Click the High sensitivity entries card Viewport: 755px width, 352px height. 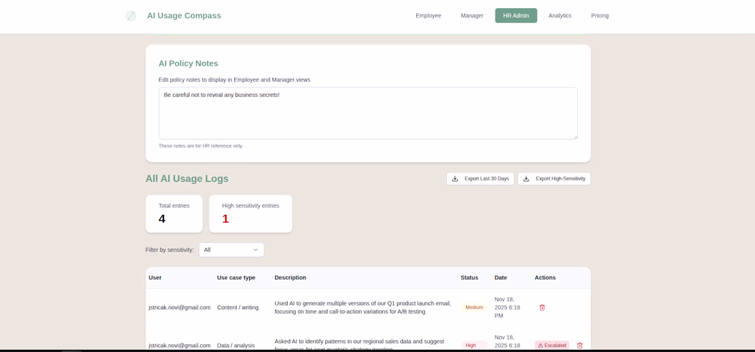251,214
